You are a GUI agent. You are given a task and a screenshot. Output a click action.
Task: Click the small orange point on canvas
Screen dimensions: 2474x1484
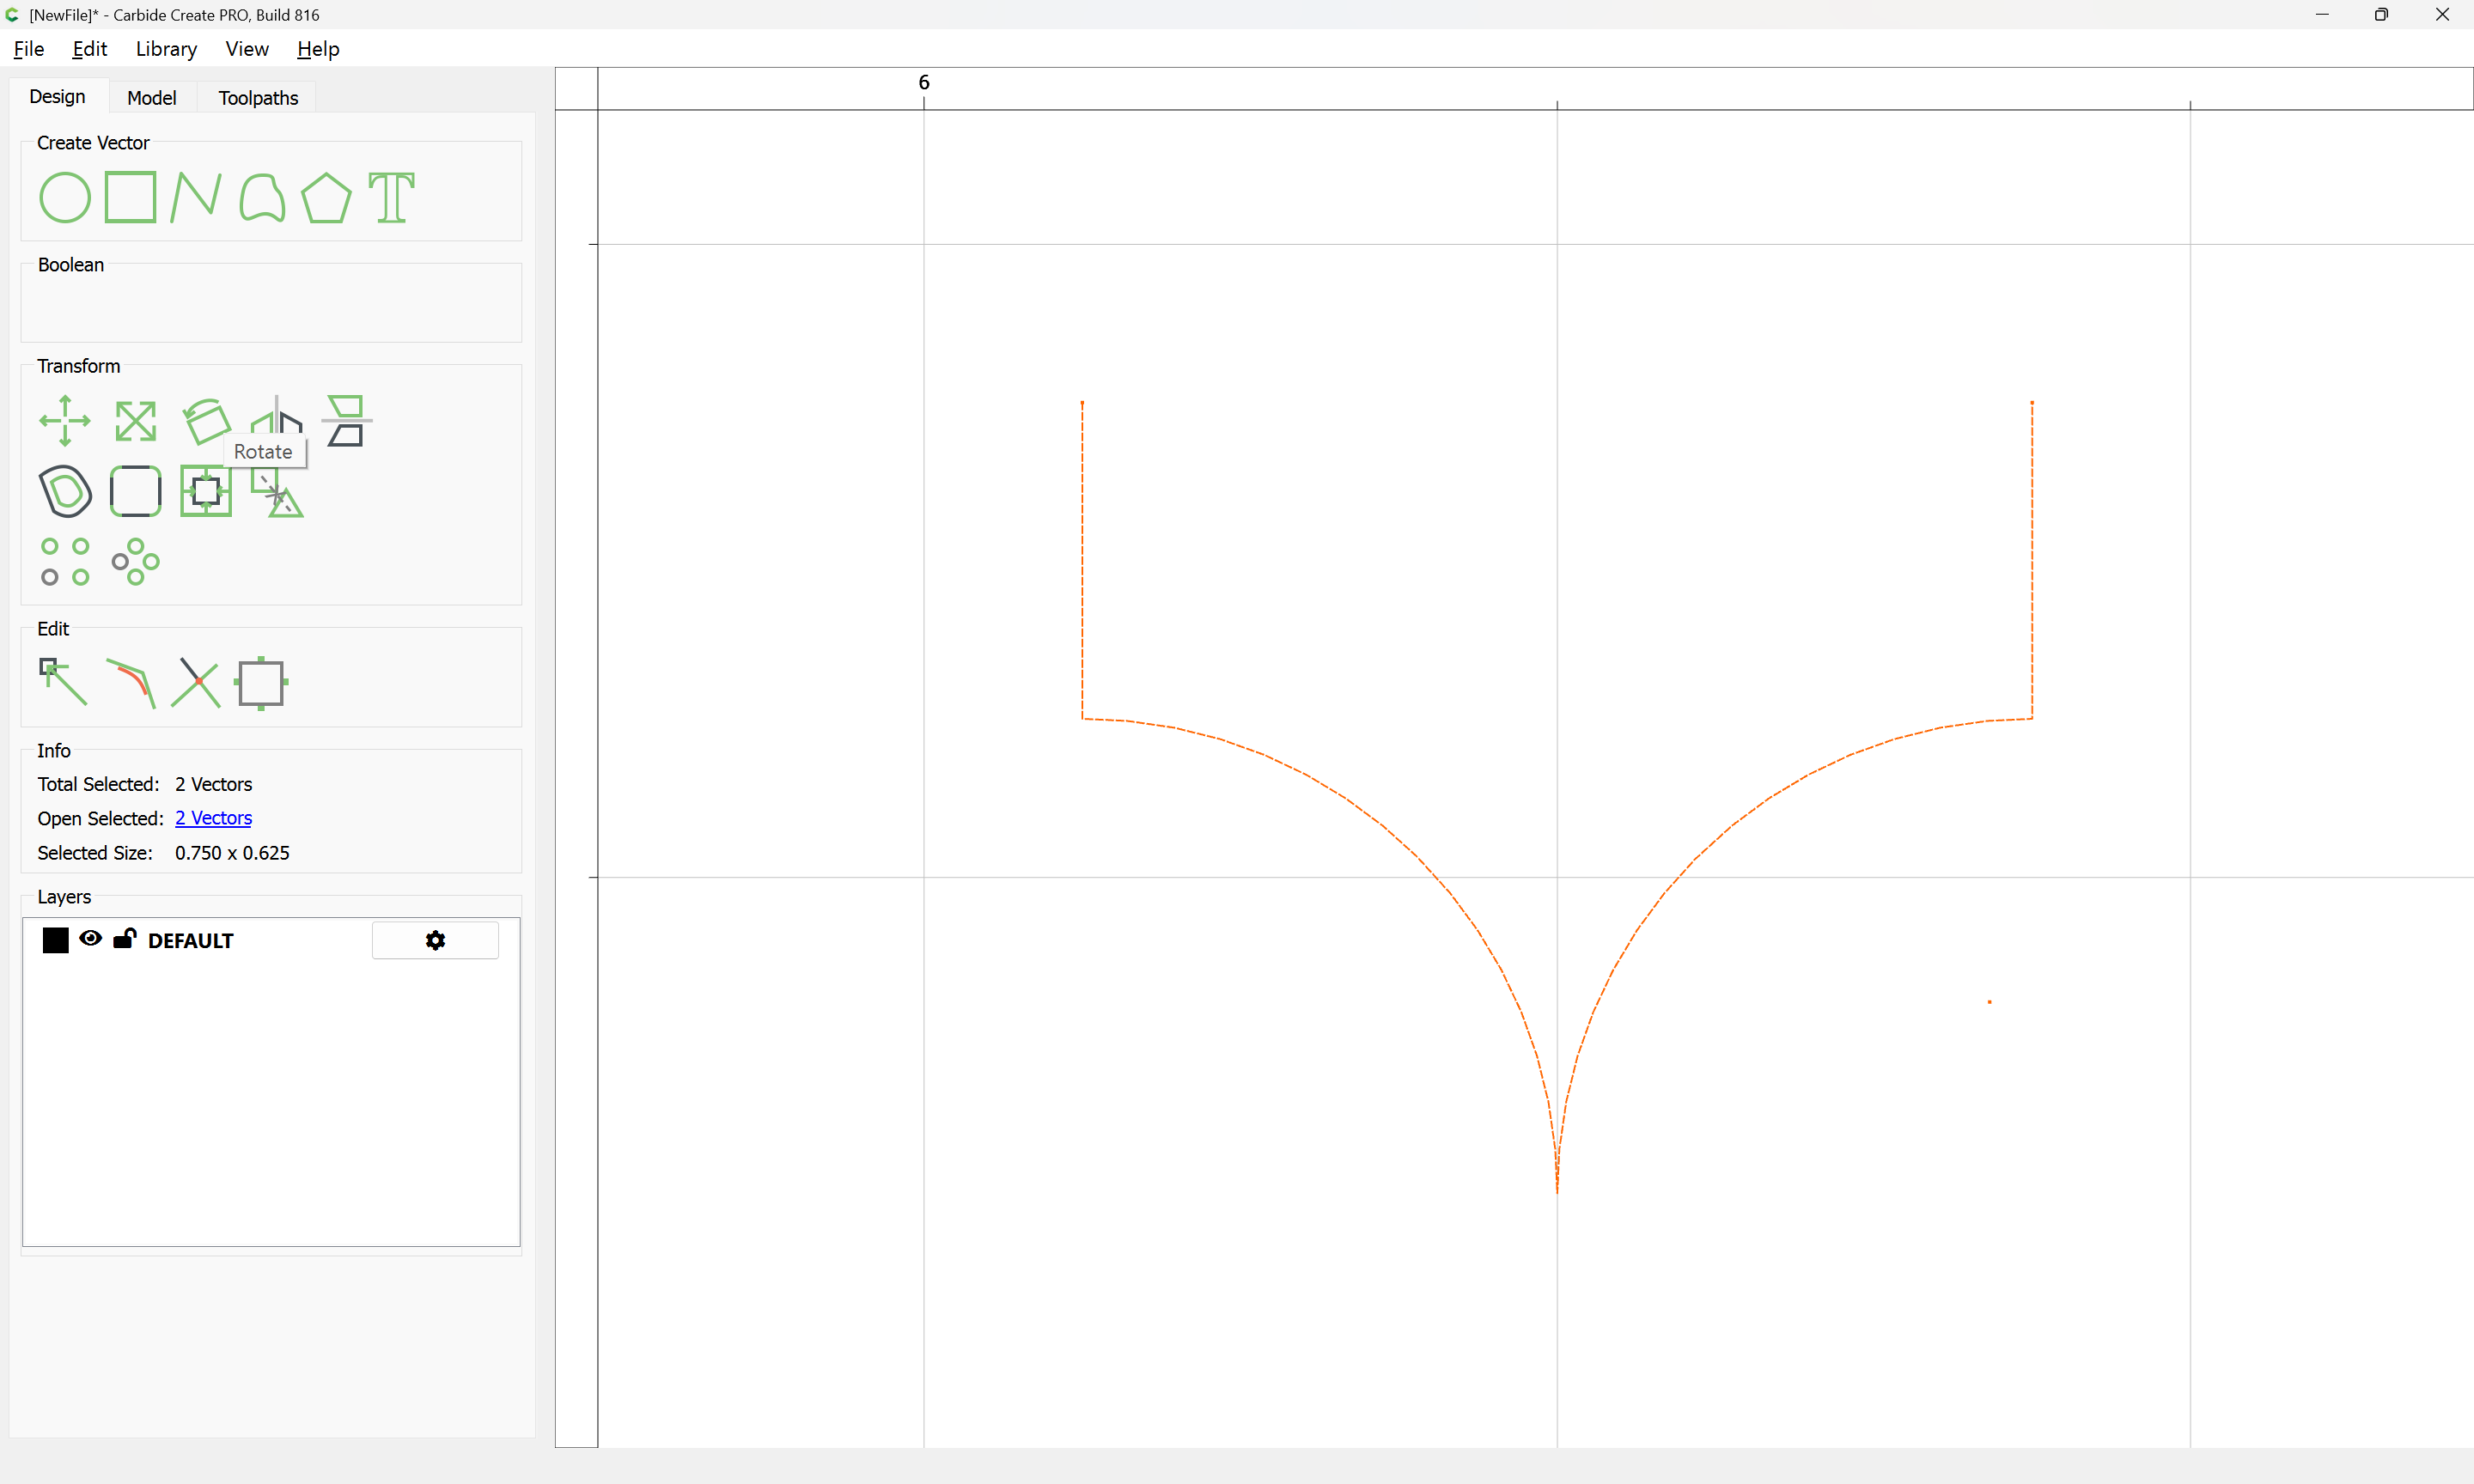tap(1989, 1001)
